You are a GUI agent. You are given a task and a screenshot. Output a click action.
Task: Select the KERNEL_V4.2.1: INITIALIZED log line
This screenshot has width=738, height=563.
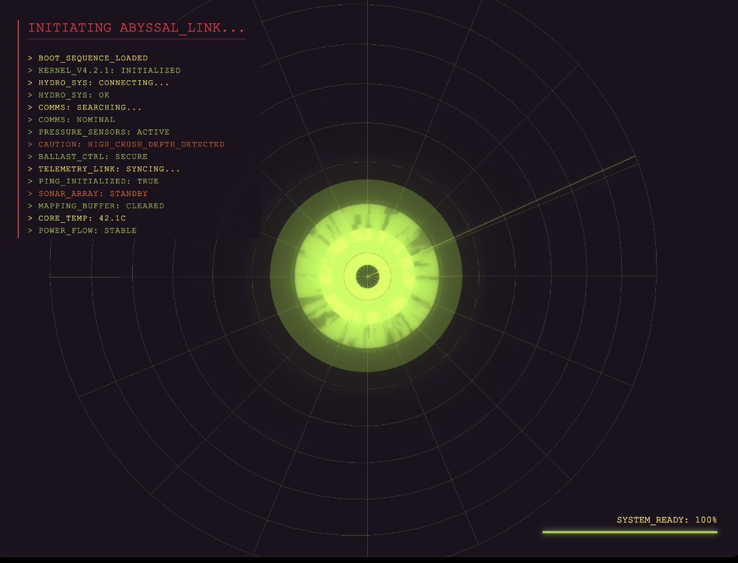tap(105, 71)
